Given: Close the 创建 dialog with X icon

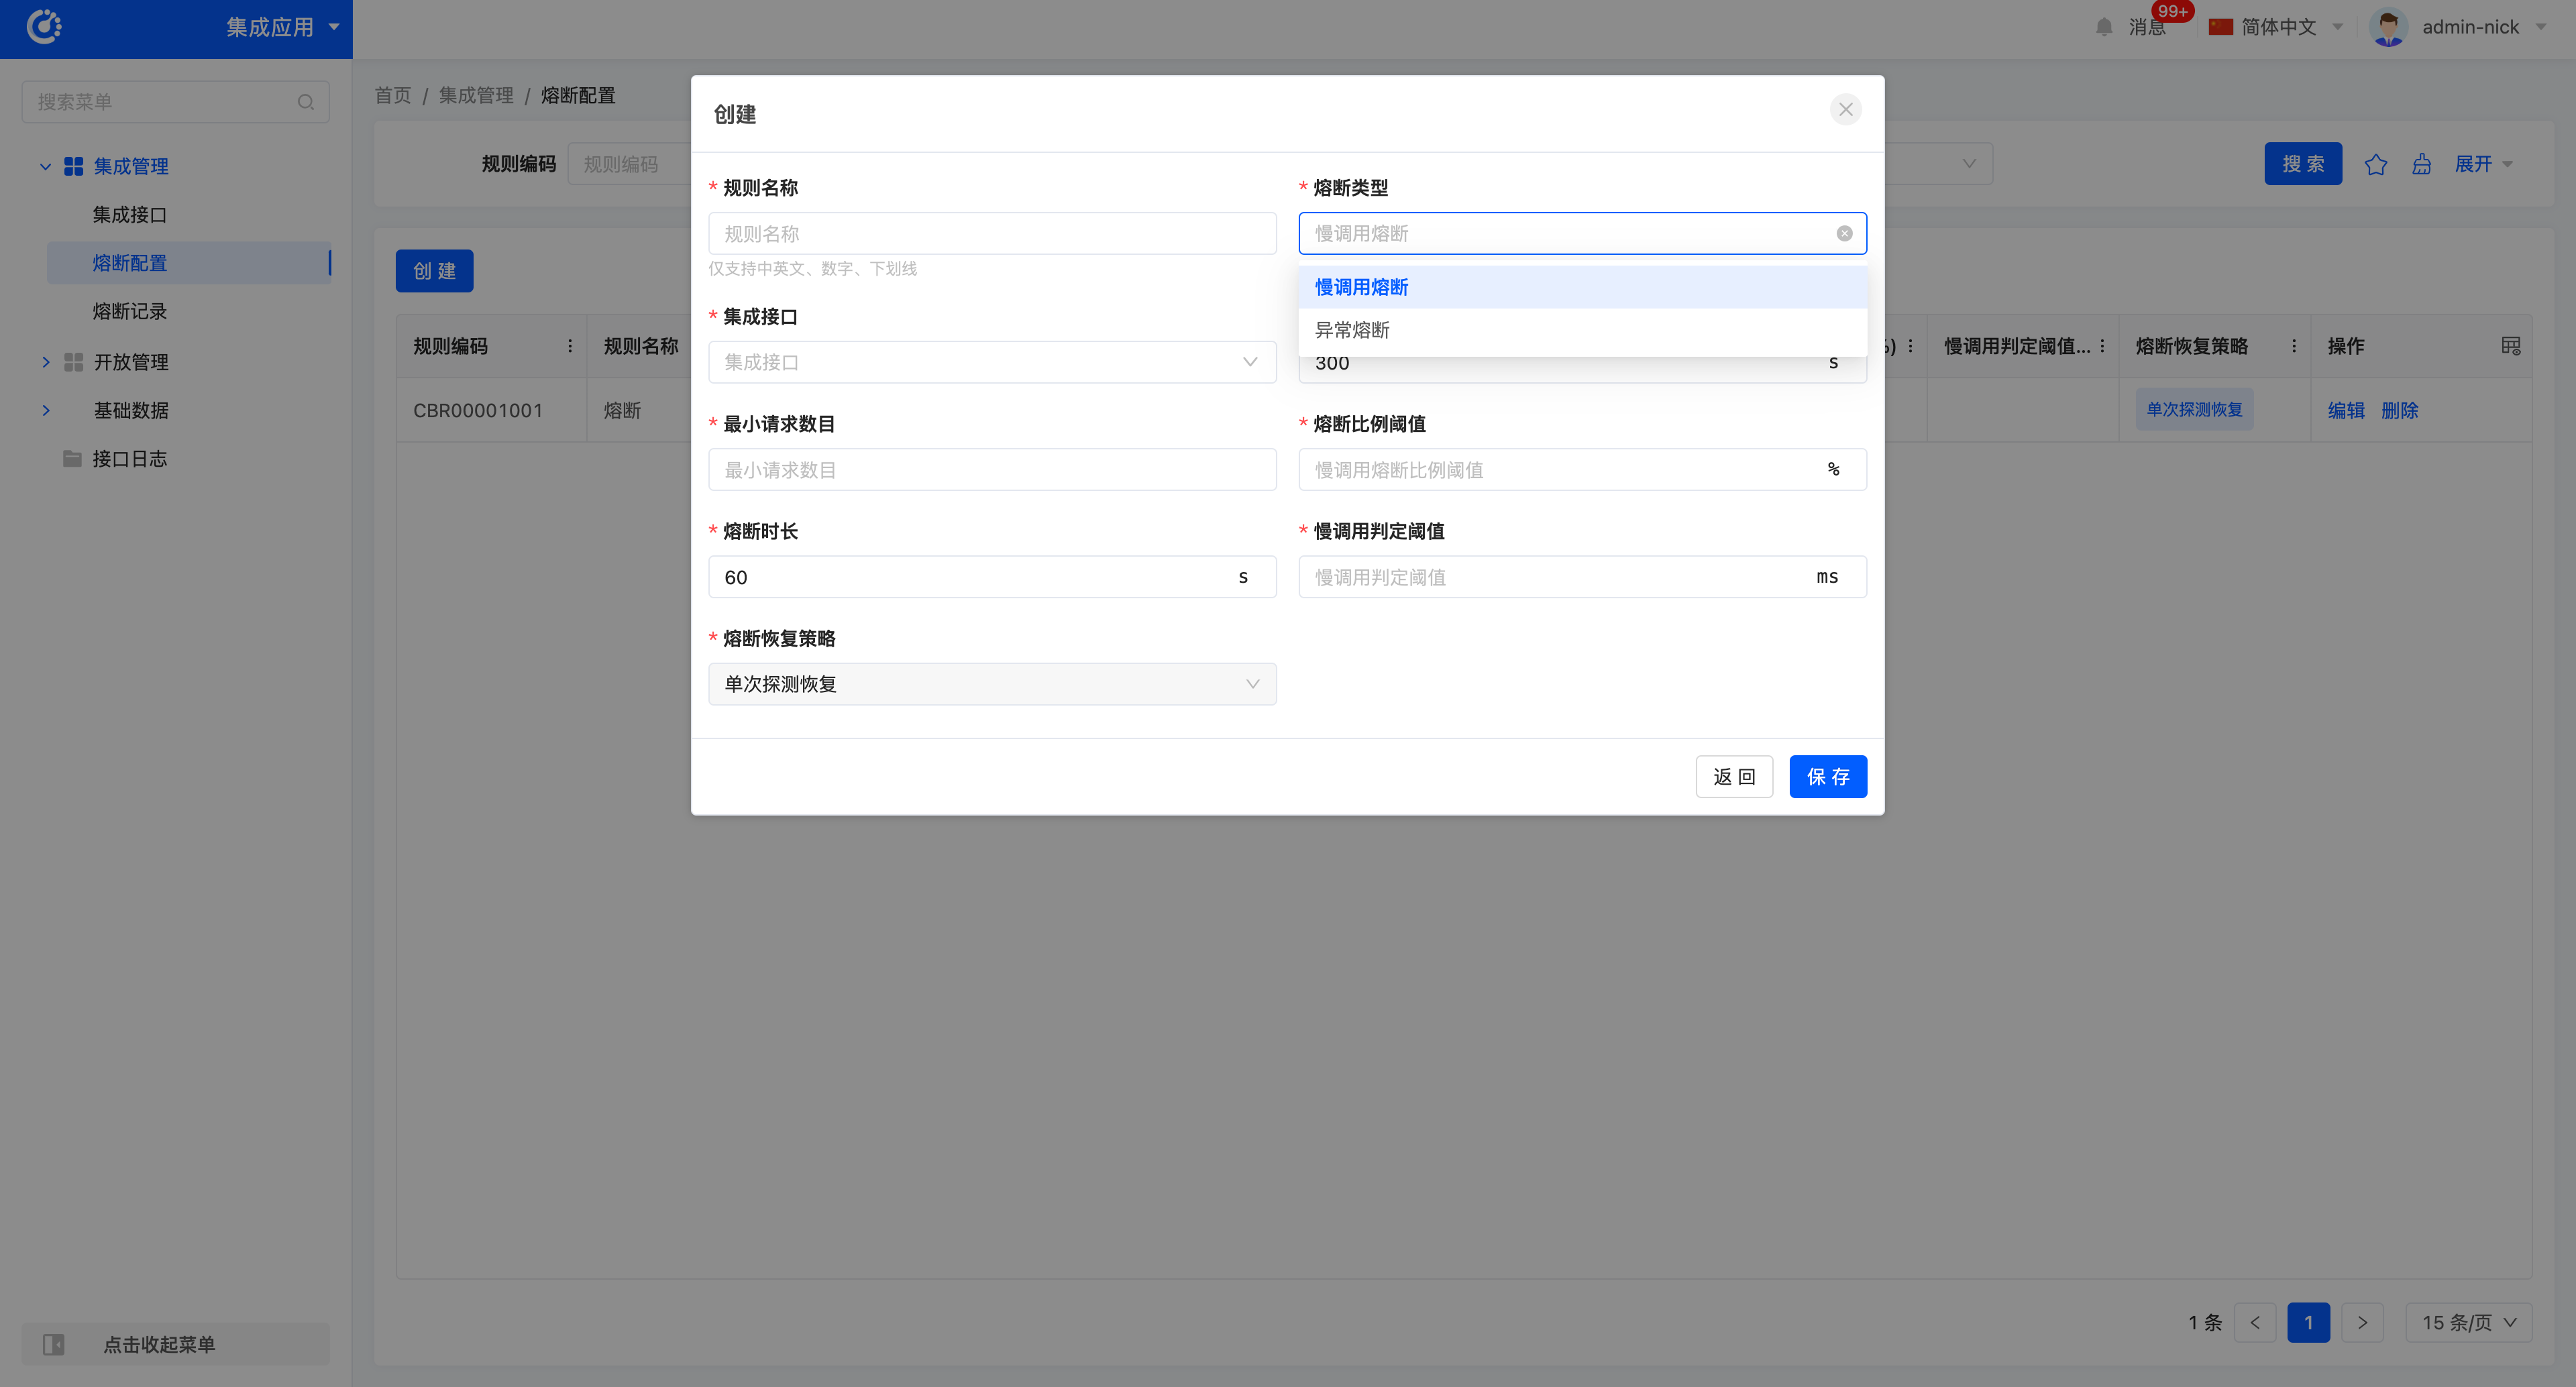Looking at the screenshot, I should coord(1845,110).
